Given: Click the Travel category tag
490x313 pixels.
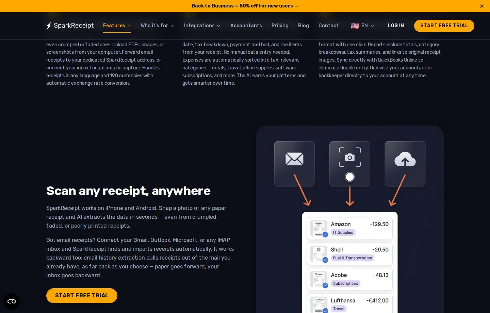Looking at the screenshot, I should [x=339, y=309].
